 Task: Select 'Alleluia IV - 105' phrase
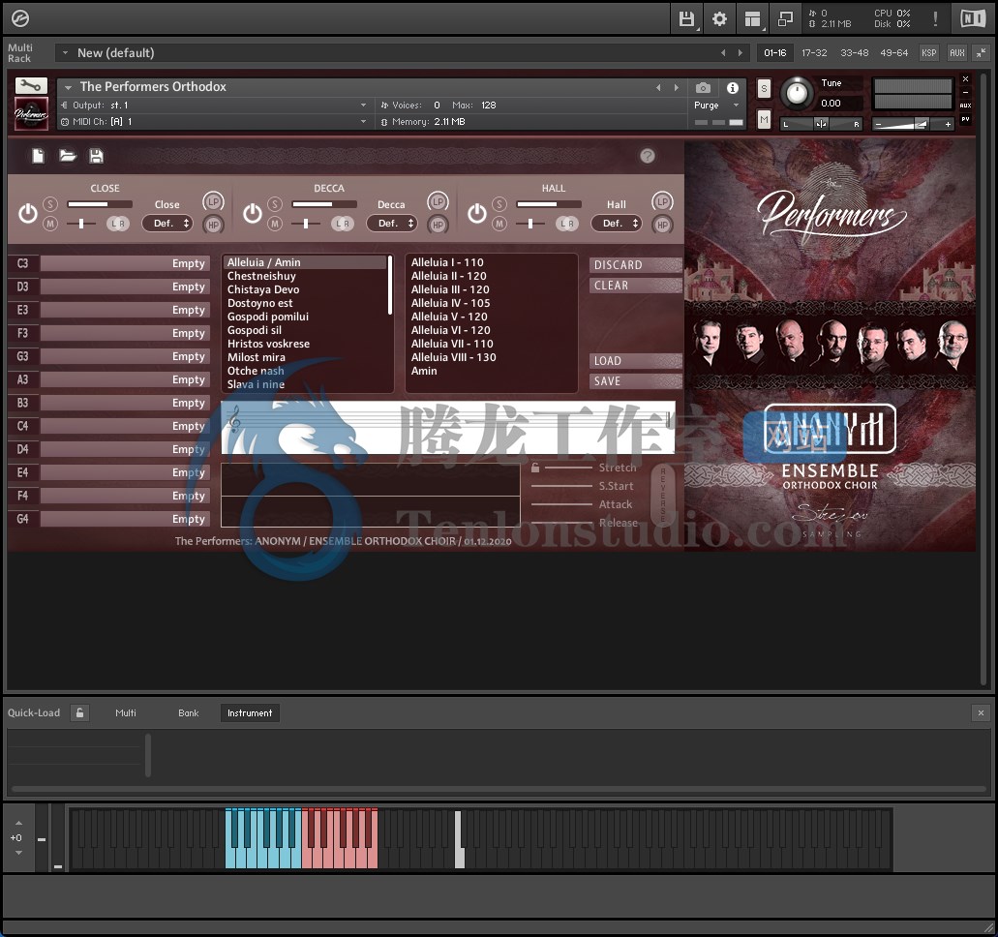(x=451, y=303)
